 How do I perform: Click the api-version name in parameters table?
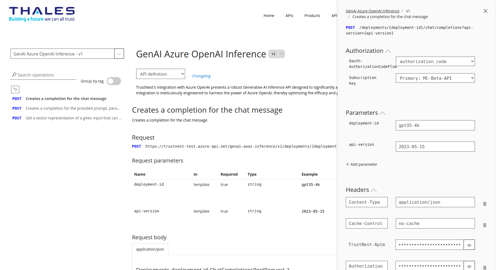click(147, 211)
